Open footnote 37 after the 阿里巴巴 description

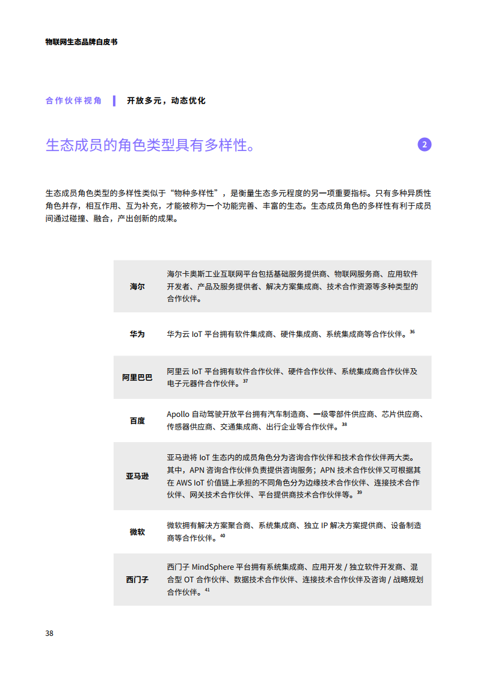(245, 381)
